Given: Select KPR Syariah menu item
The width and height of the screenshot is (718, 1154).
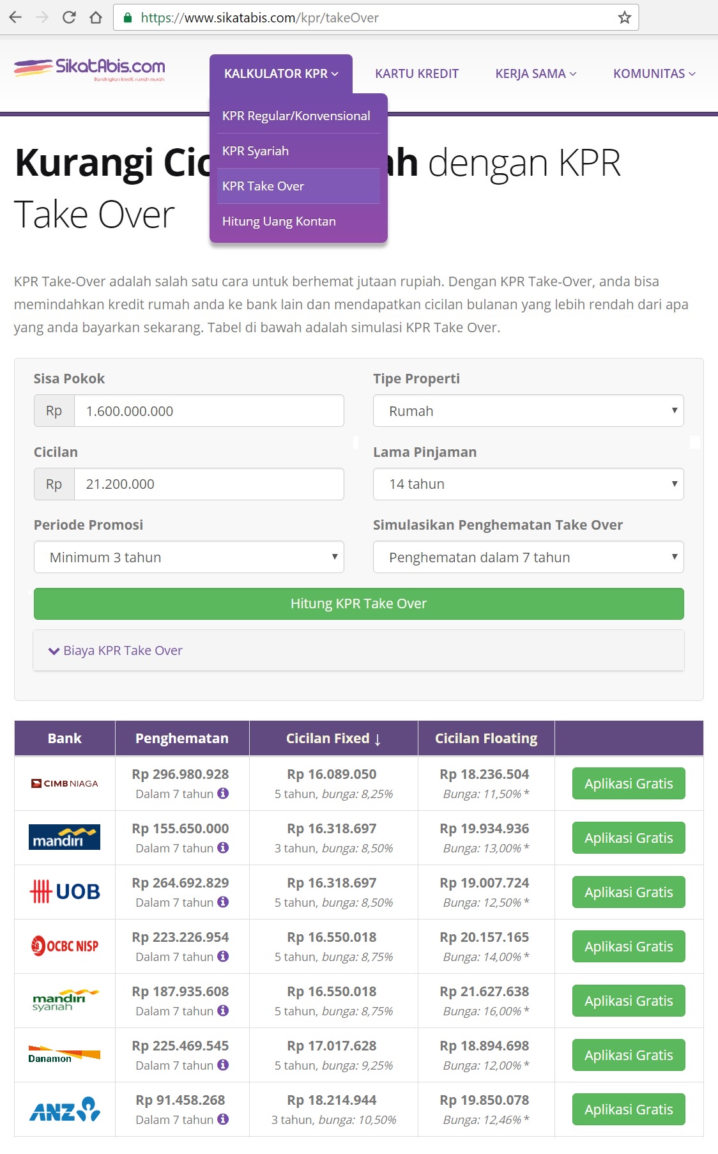Looking at the screenshot, I should 298,151.
